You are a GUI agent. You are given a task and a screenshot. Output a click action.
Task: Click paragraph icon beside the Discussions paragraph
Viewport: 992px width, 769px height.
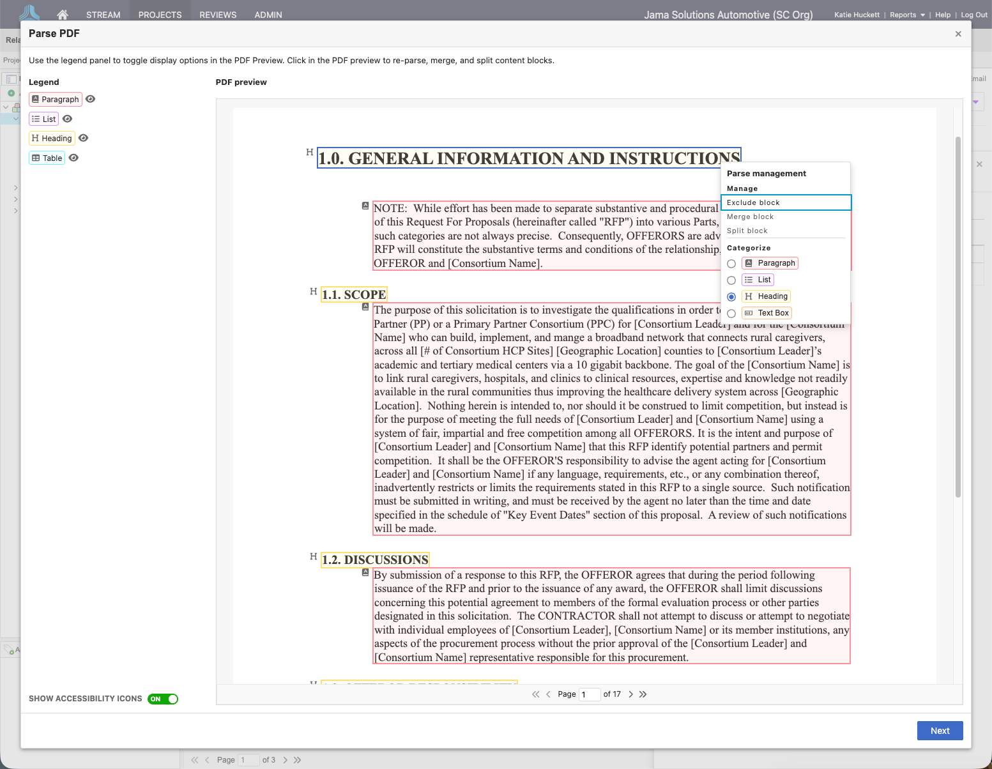point(365,572)
